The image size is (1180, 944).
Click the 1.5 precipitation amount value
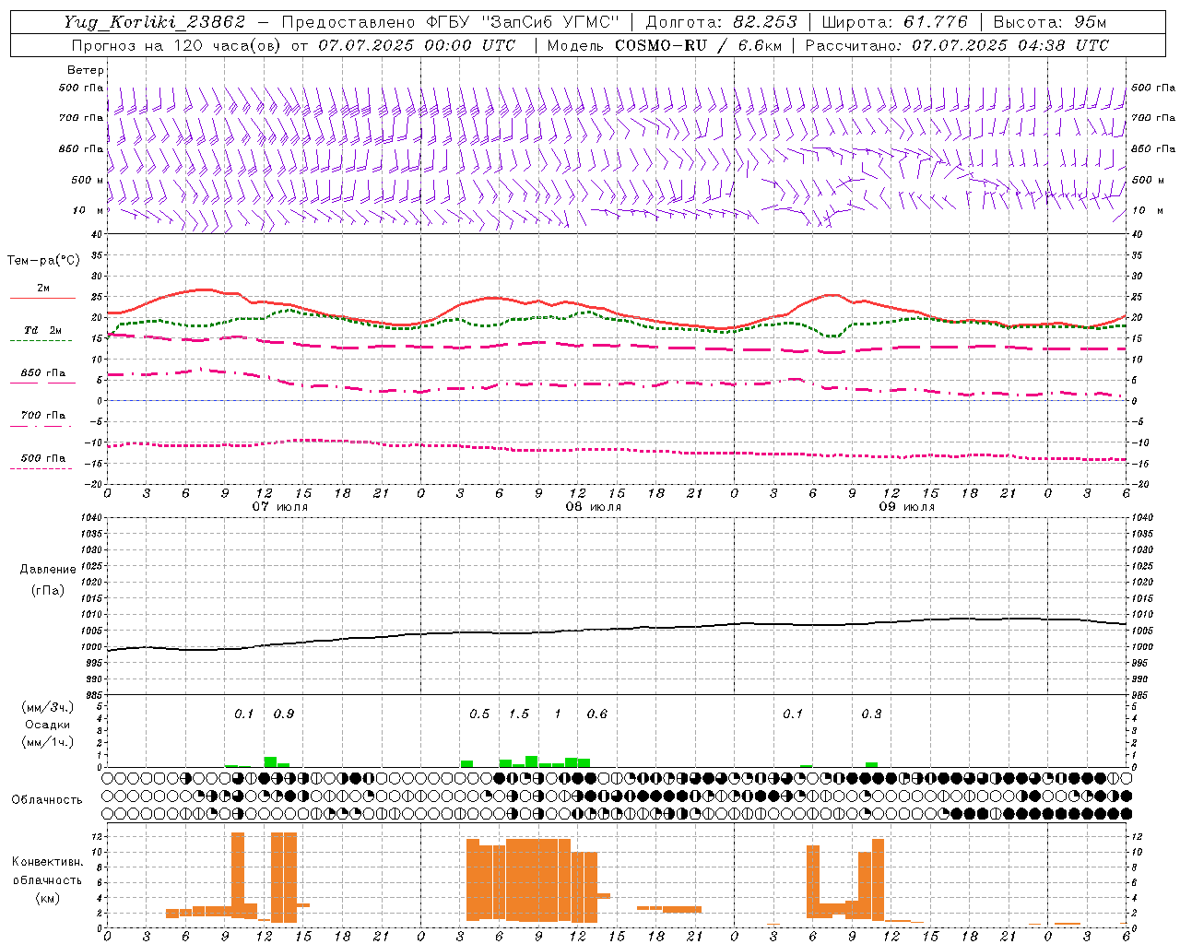519,714
